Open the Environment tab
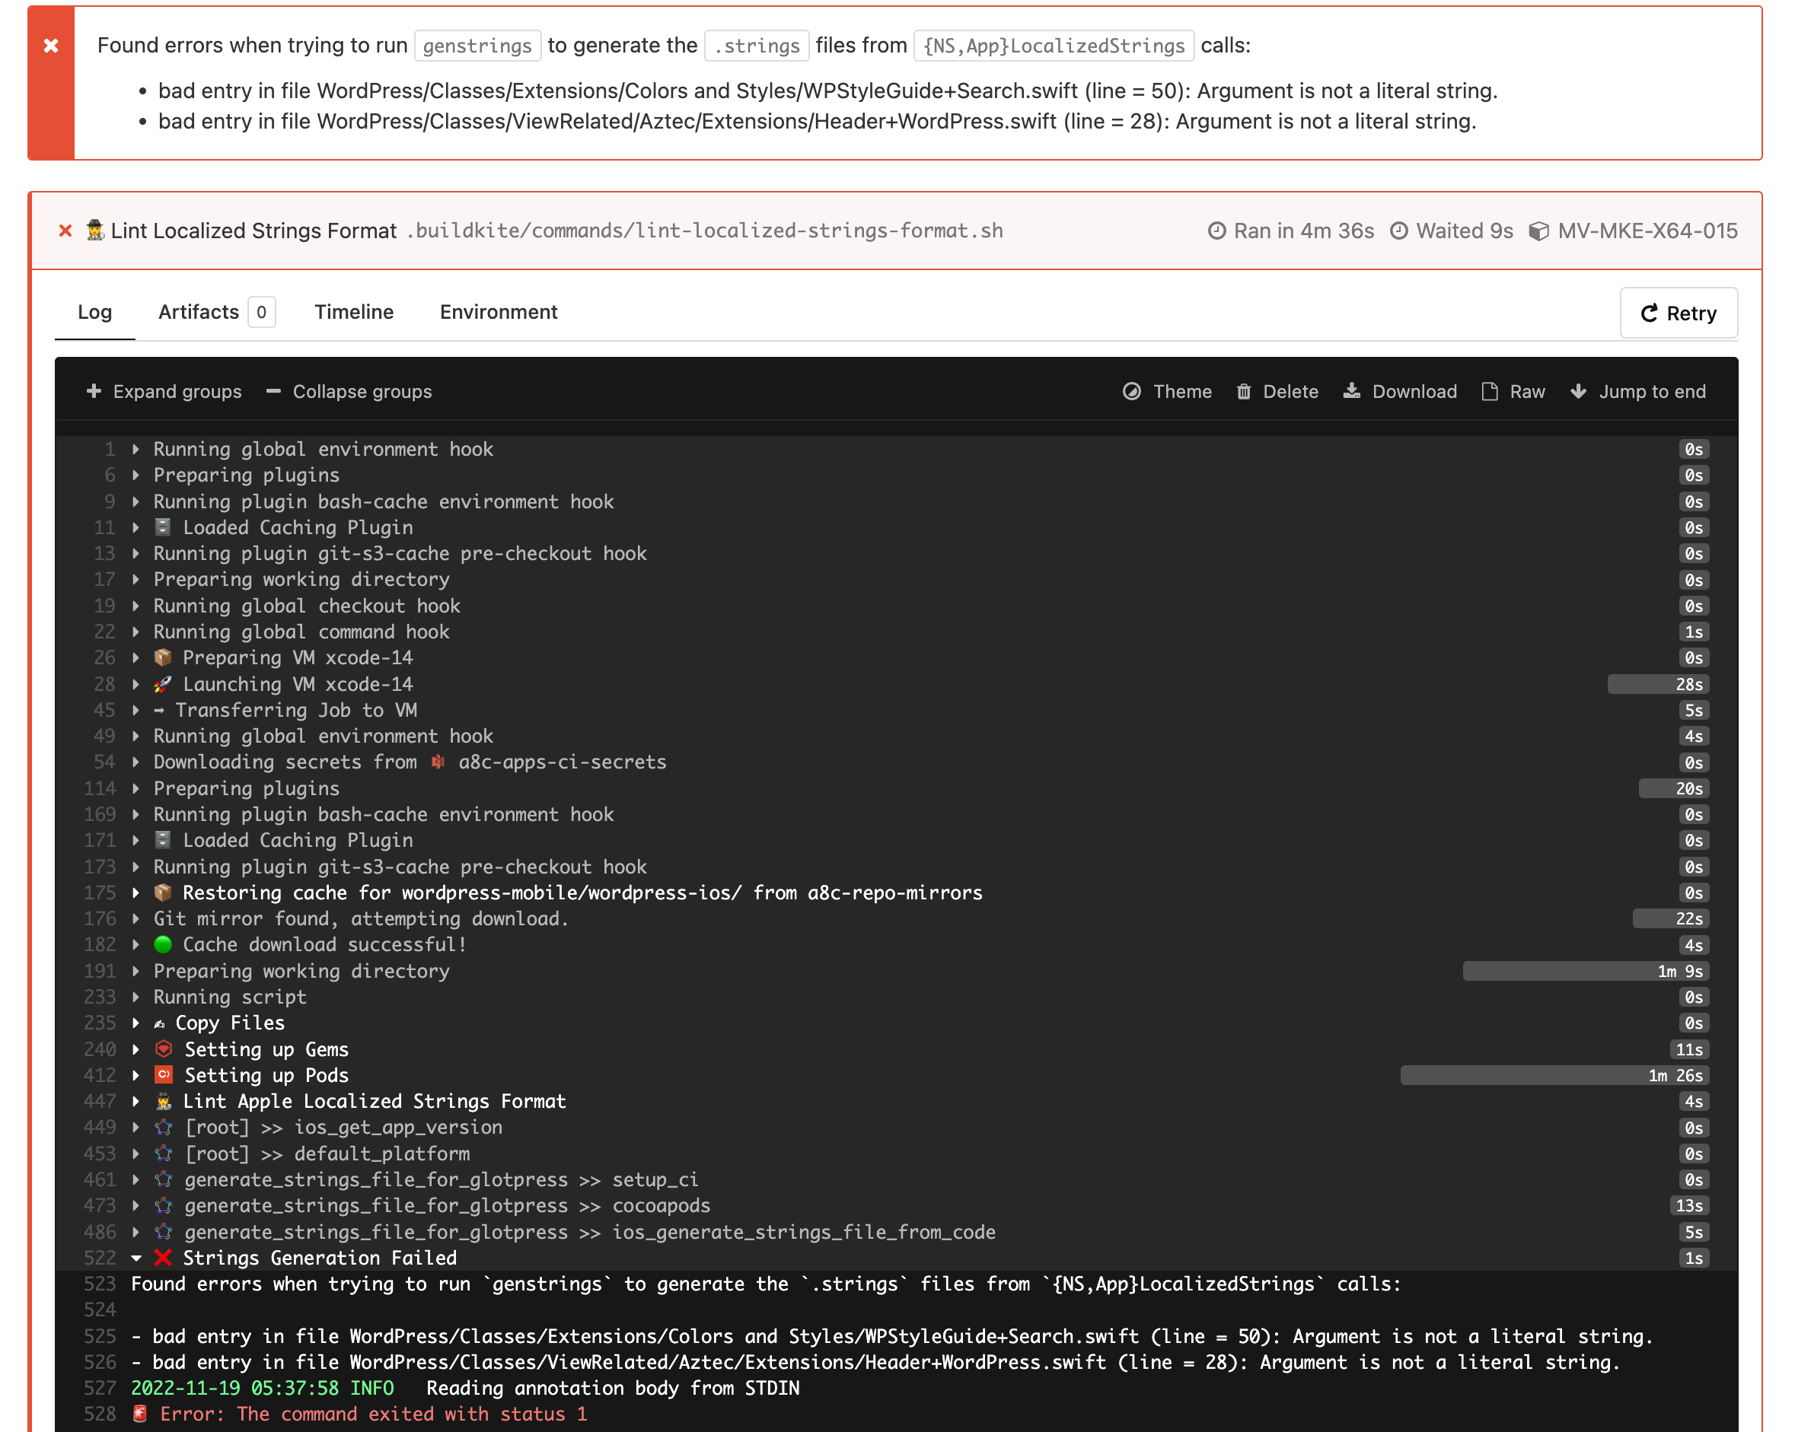Screen dimensions: 1795x1432 pyautogui.click(x=498, y=312)
